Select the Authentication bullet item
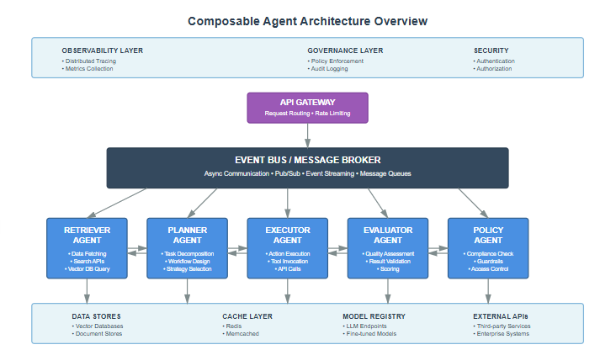This screenshot has width=600, height=350. tap(495, 61)
